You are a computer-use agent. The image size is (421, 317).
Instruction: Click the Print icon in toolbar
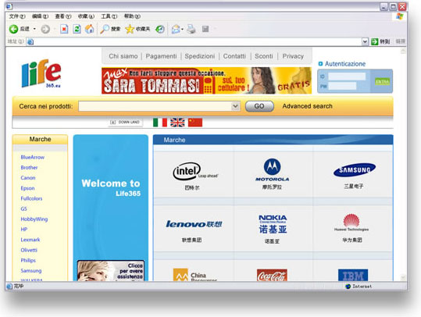coord(191,29)
